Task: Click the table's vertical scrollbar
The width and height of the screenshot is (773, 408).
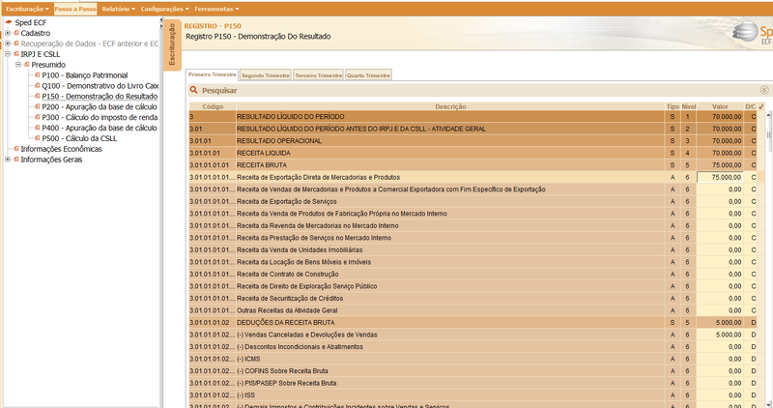Action: click(x=768, y=259)
